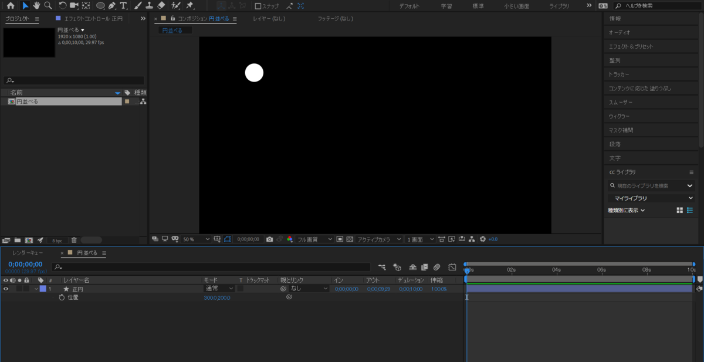Open the フル画質 resolution dropdown
Image resolution: width=704 pixels, height=362 pixels.
point(314,239)
